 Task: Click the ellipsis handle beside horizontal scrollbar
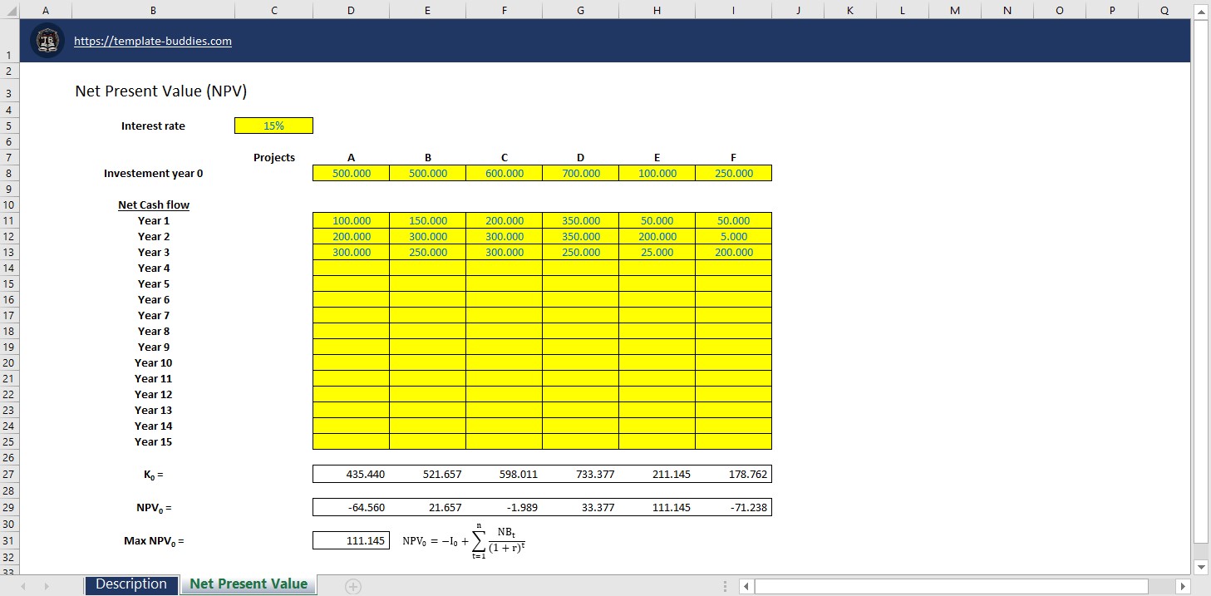[725, 584]
